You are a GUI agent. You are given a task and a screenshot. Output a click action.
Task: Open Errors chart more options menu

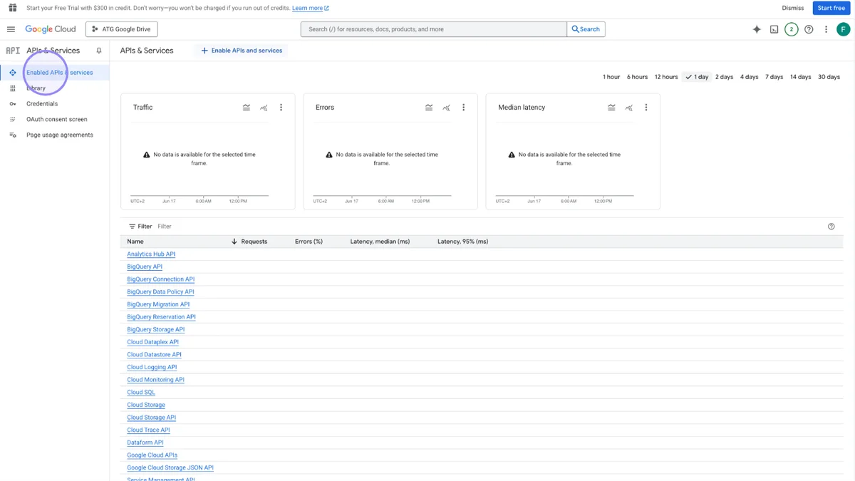pyautogui.click(x=463, y=108)
